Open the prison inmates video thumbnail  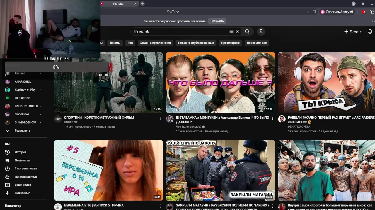pyautogui.click(x=326, y=170)
